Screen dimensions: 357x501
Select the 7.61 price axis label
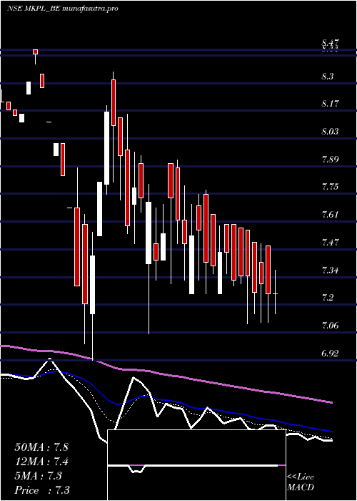331,215
